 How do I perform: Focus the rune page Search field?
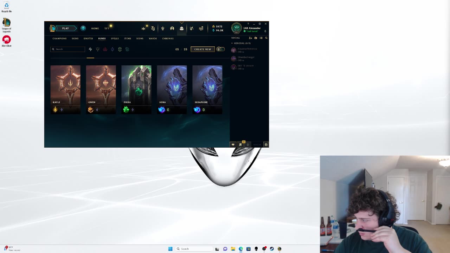(67, 49)
